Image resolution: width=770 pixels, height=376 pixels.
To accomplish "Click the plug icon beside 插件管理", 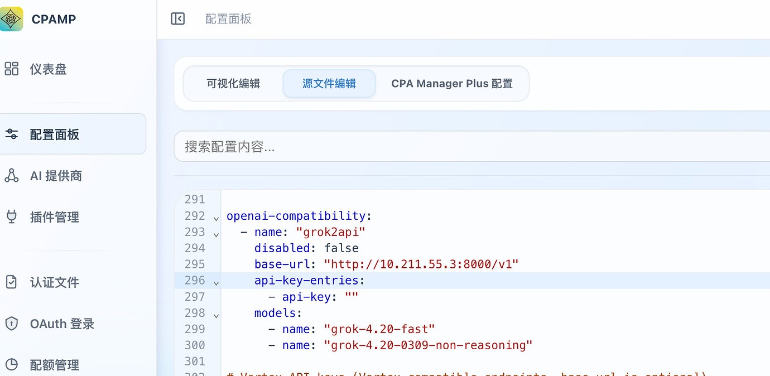I will point(11,216).
